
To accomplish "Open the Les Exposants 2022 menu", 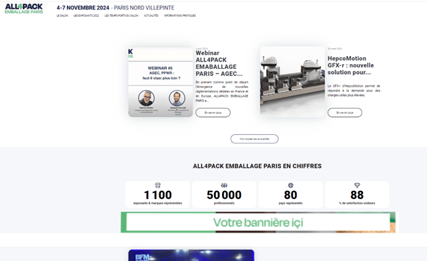I will tap(86, 15).
